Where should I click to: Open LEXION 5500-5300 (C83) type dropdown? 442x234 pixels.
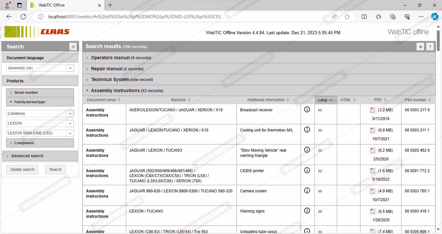click(70, 133)
